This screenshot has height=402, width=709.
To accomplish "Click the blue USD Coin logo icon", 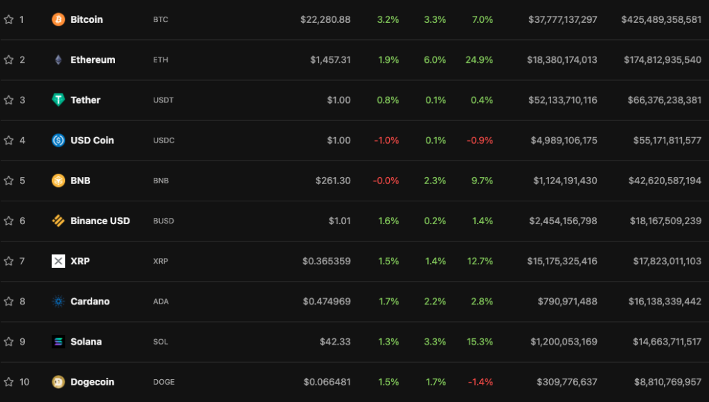I will (59, 140).
